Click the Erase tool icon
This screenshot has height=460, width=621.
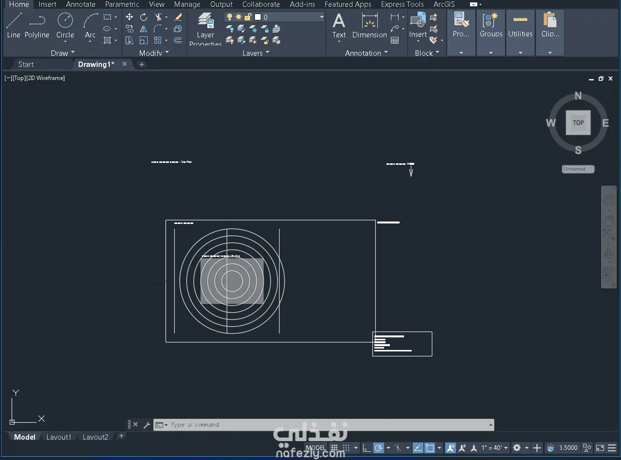point(178,17)
